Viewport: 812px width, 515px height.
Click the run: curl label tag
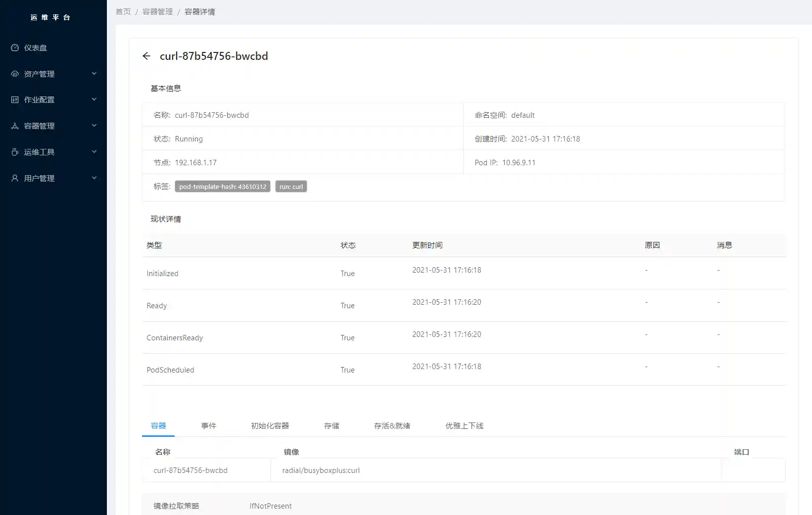(291, 187)
